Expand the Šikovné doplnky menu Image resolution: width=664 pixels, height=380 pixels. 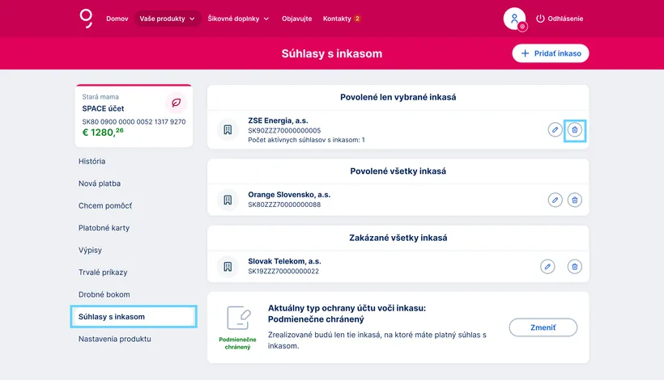tap(238, 19)
